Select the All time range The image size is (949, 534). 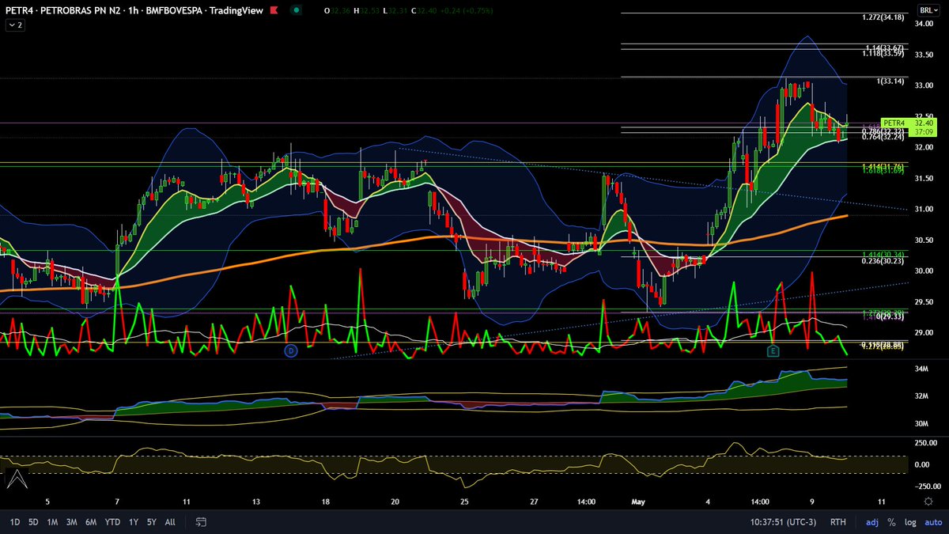[x=170, y=522]
